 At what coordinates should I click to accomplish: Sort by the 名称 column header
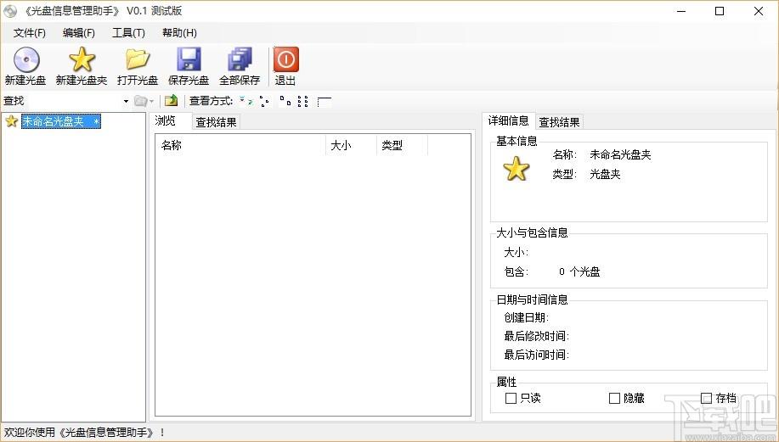pos(241,145)
